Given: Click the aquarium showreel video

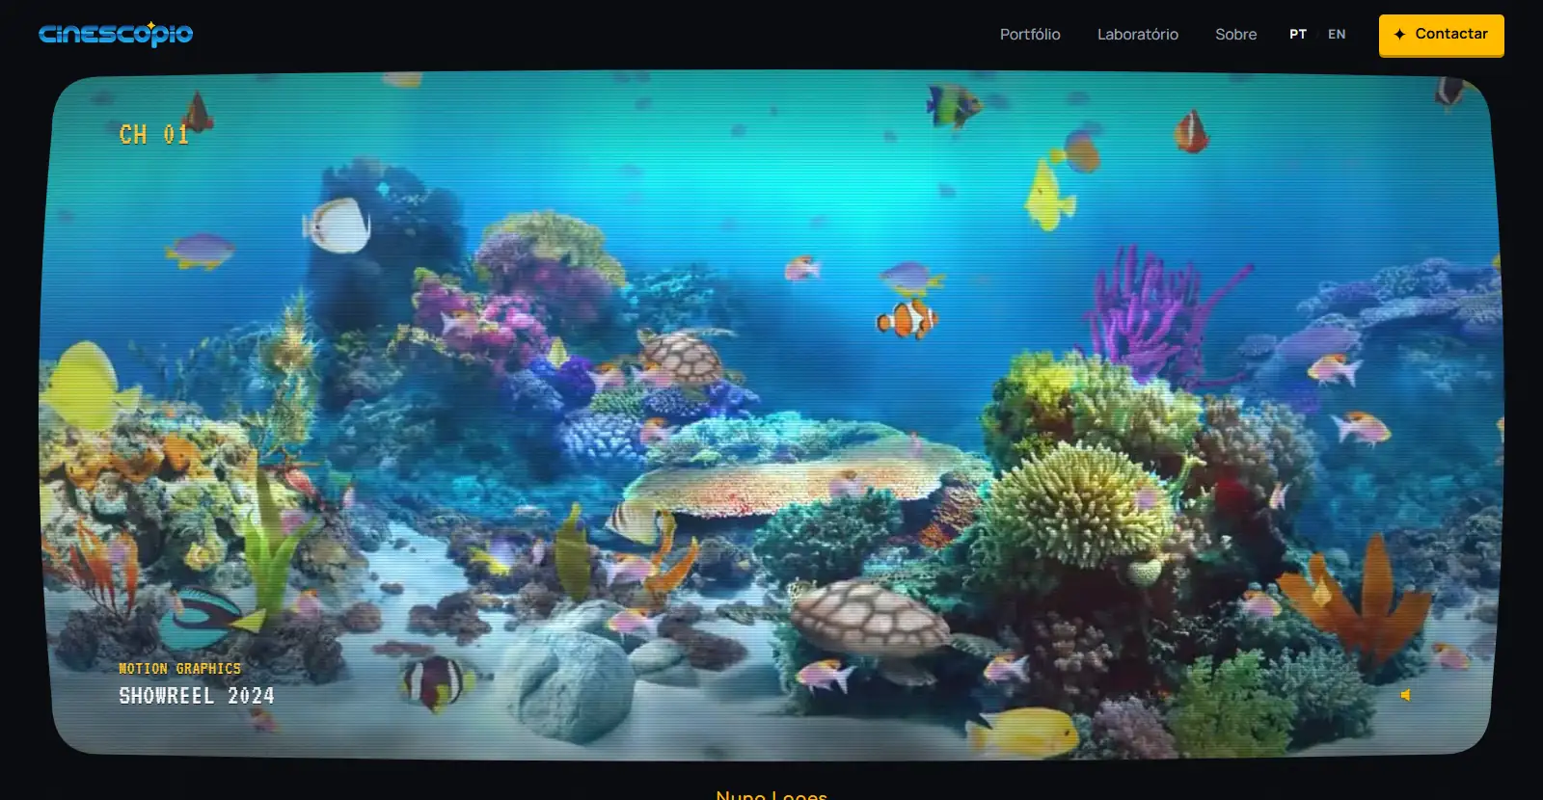Looking at the screenshot, I should (x=771, y=414).
